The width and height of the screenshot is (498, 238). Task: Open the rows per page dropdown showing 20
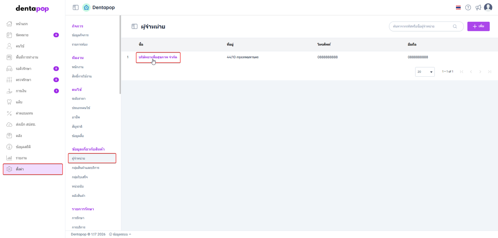click(x=425, y=72)
